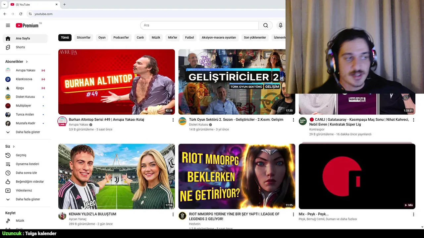This screenshot has width=424, height=238.
Task: Open options for Galatasaray live video
Action: coord(413,120)
